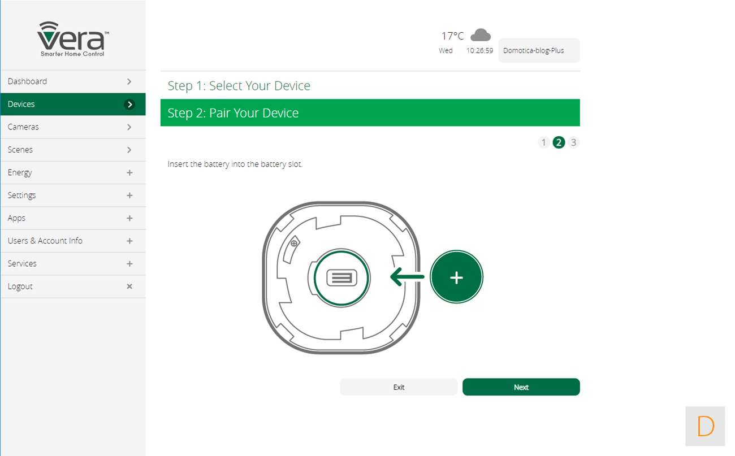Screen dimensions: 735x456
Task: Open the Dashboard menu item
Action: [x=27, y=81]
